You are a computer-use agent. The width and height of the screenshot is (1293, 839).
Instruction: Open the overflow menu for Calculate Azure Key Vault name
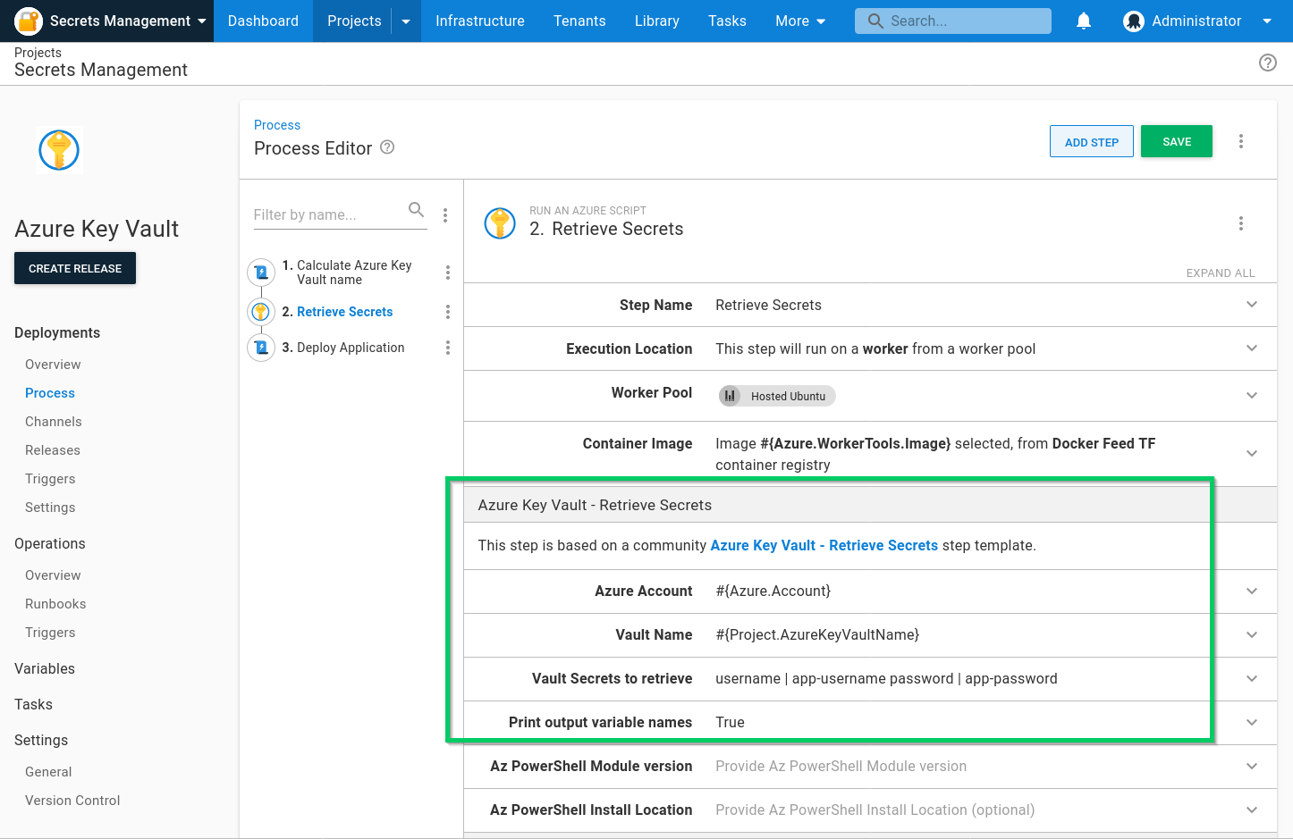tap(448, 273)
